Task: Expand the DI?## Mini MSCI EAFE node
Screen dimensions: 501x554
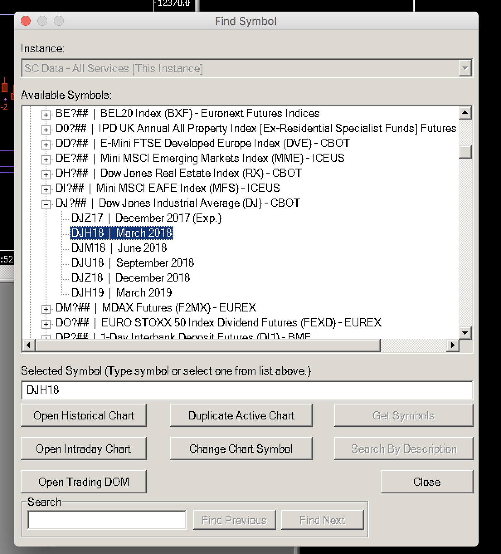Action: (46, 189)
